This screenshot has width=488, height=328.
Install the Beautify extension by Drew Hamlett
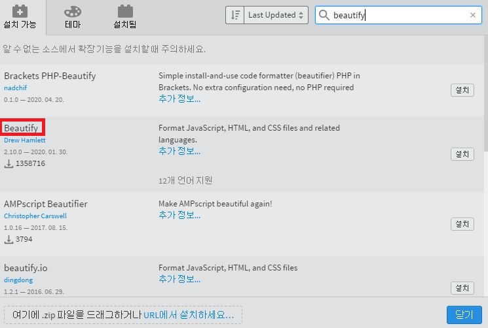[x=462, y=154]
